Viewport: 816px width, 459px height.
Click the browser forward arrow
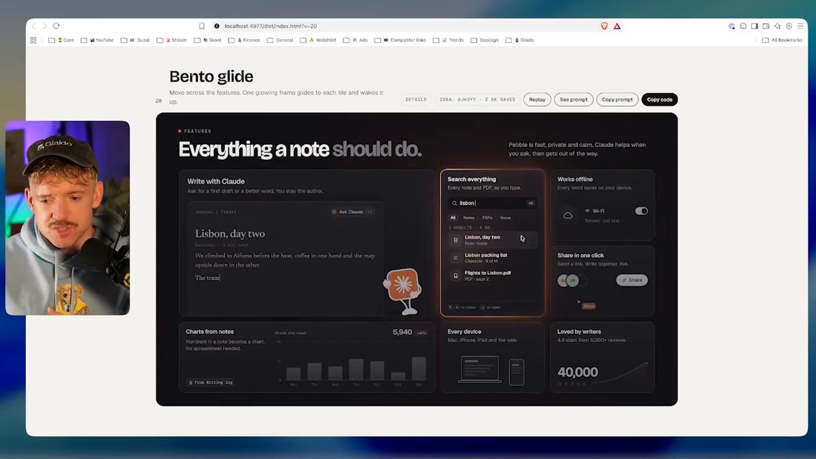pos(45,26)
